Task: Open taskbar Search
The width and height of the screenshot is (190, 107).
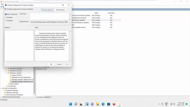Action: pyautogui.click(x=76, y=104)
